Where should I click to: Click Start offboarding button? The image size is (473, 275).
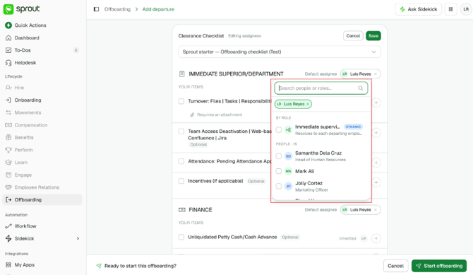tap(439, 266)
